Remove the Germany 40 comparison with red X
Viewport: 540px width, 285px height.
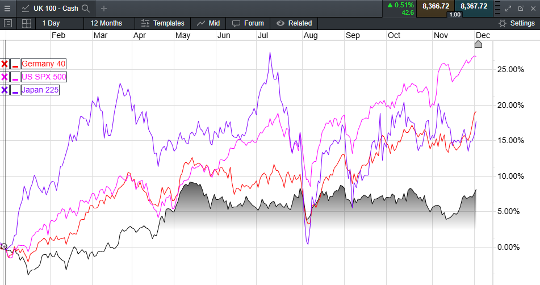5,64
